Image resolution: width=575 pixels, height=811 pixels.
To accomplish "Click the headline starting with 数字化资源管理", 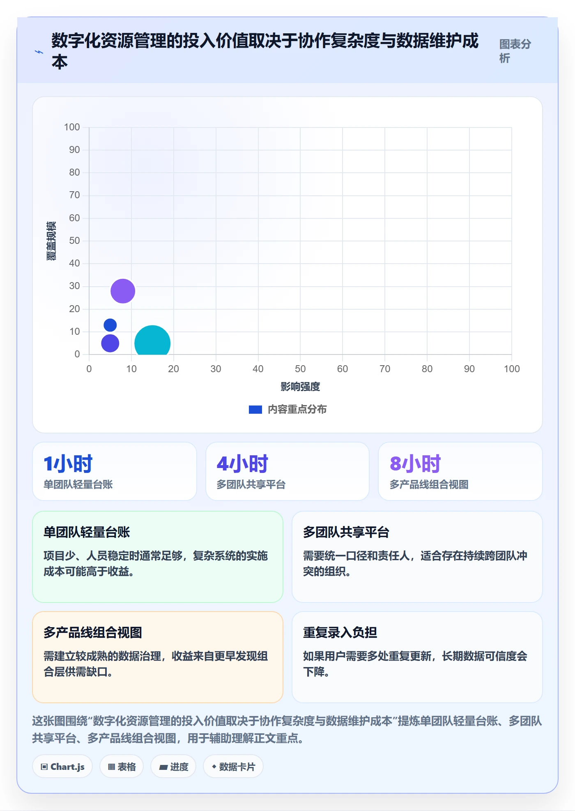I will point(265,51).
